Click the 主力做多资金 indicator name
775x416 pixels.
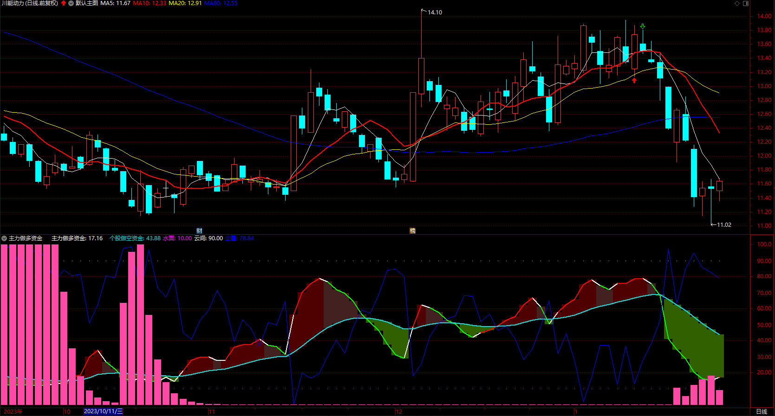tap(26, 238)
